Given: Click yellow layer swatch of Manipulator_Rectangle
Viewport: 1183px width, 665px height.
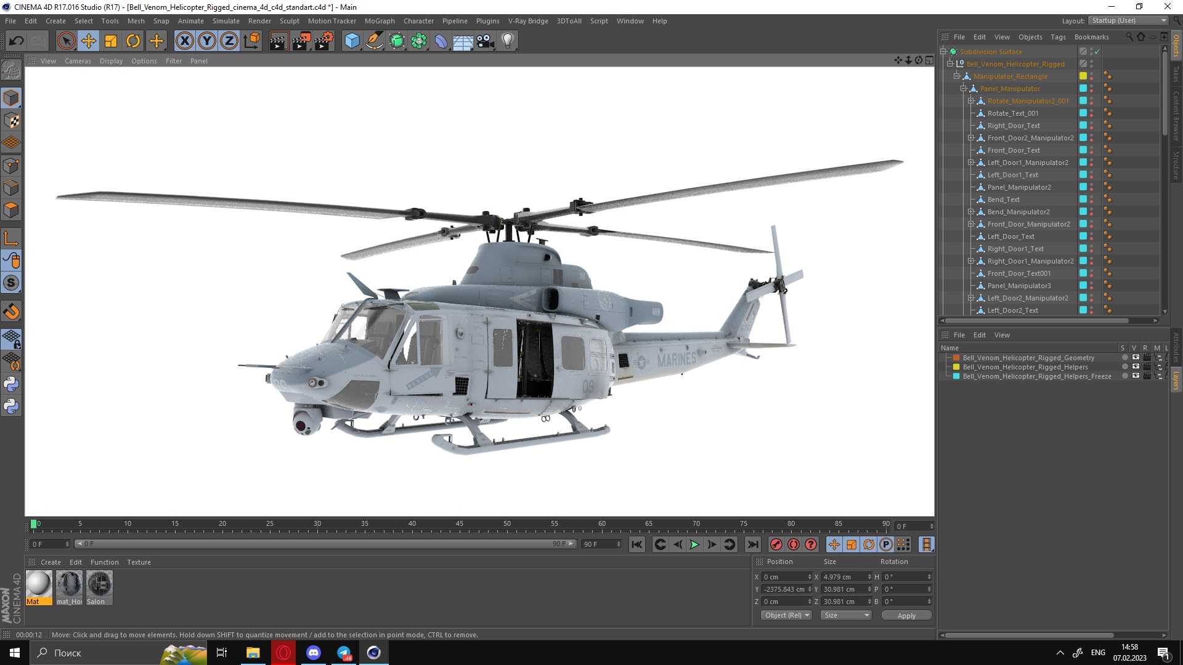Looking at the screenshot, I should click(x=1083, y=76).
